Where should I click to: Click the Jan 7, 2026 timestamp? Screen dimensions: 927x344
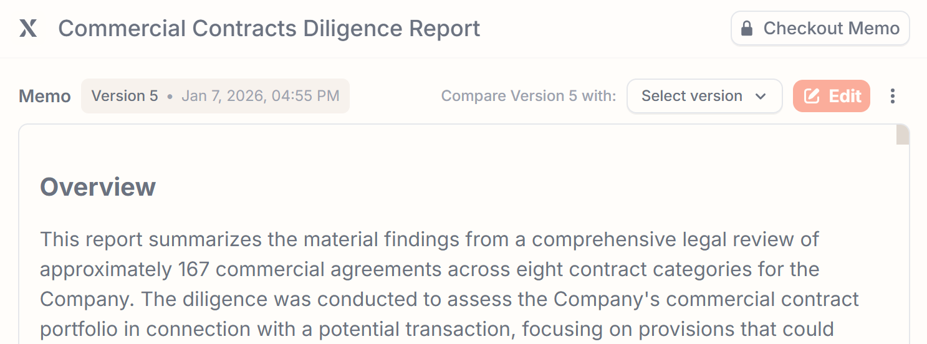[260, 96]
